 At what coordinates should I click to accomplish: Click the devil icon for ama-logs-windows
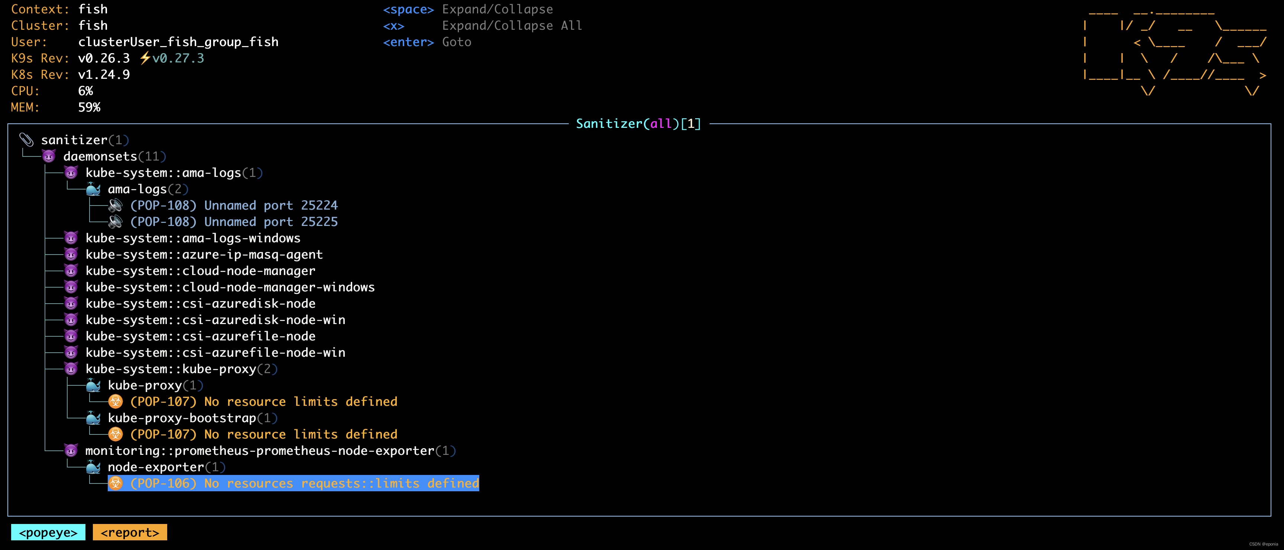[71, 238]
